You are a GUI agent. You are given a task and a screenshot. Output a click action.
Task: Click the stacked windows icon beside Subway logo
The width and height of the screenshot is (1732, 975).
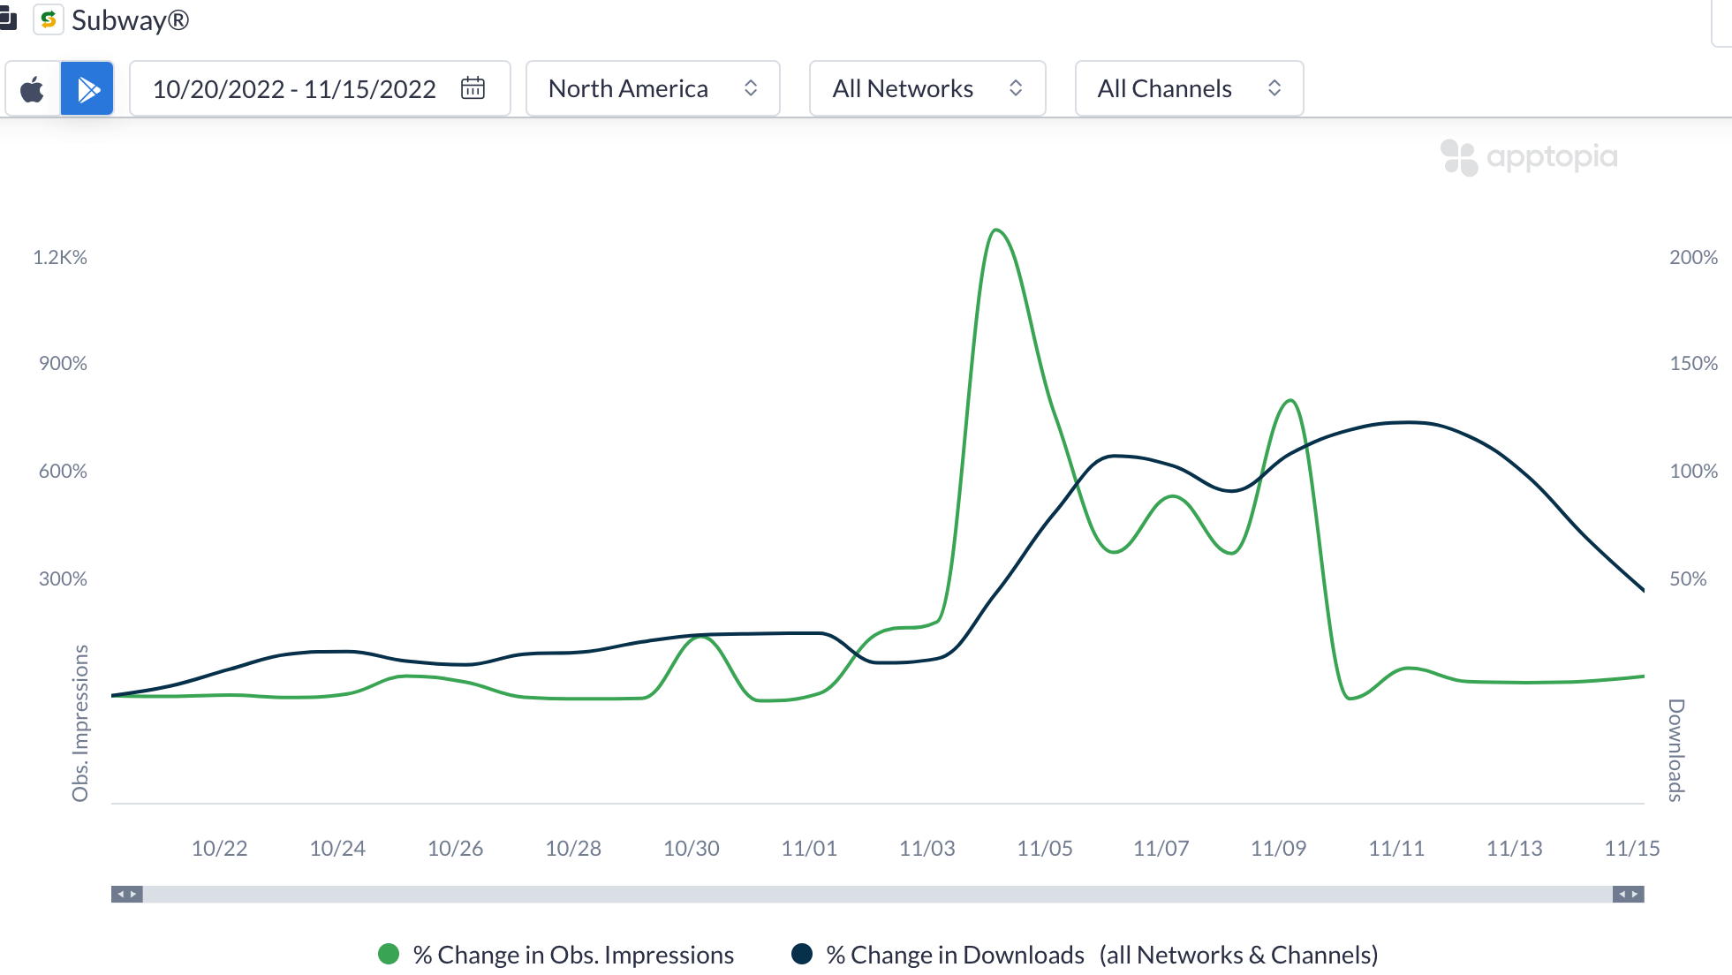pos(8,19)
